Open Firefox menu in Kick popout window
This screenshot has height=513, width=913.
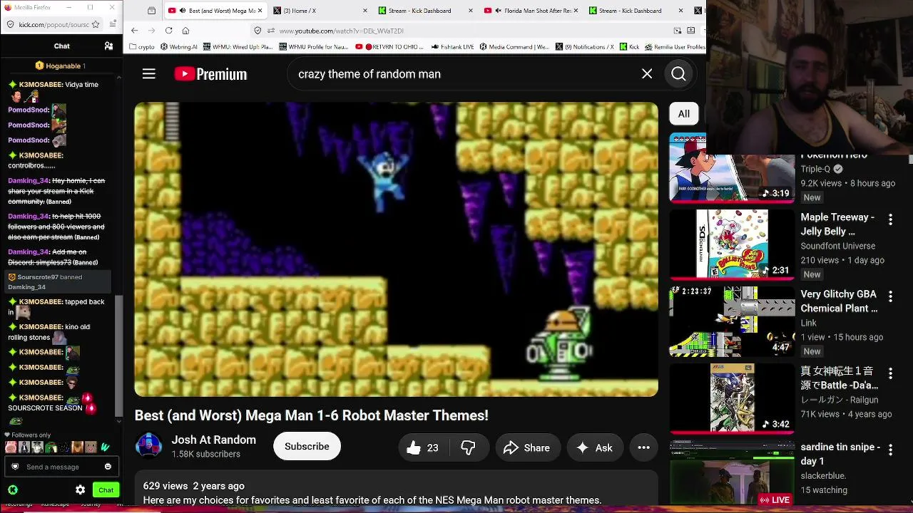(113, 24)
